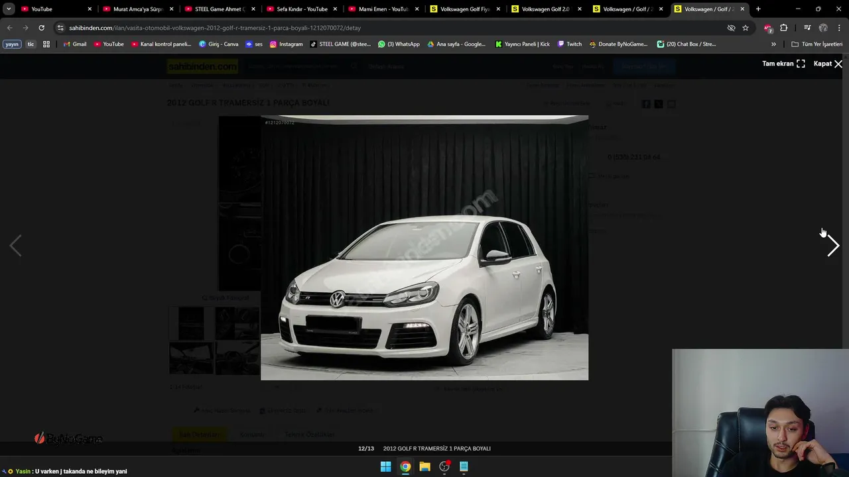Open the Instagram bookmark

[x=287, y=44]
